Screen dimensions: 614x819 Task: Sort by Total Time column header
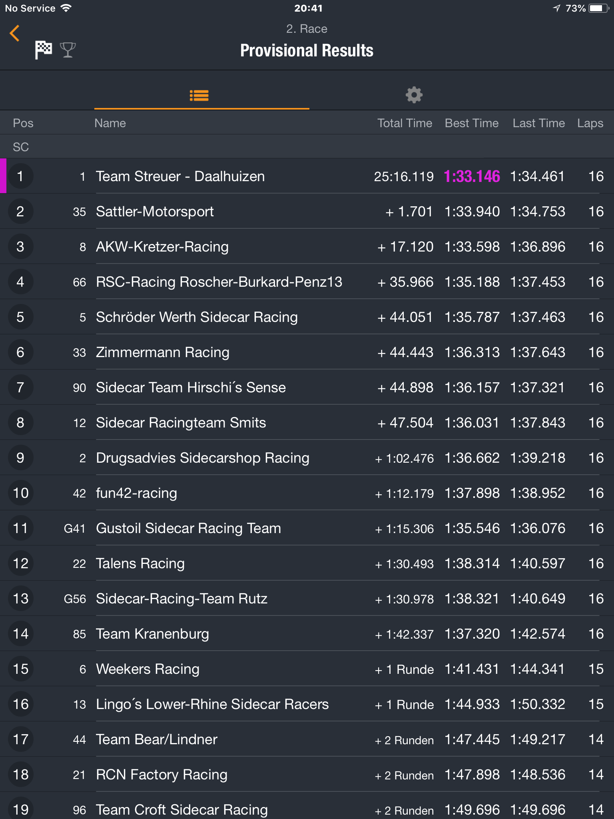pos(405,123)
